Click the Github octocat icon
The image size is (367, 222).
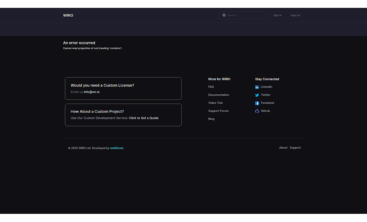click(x=257, y=111)
